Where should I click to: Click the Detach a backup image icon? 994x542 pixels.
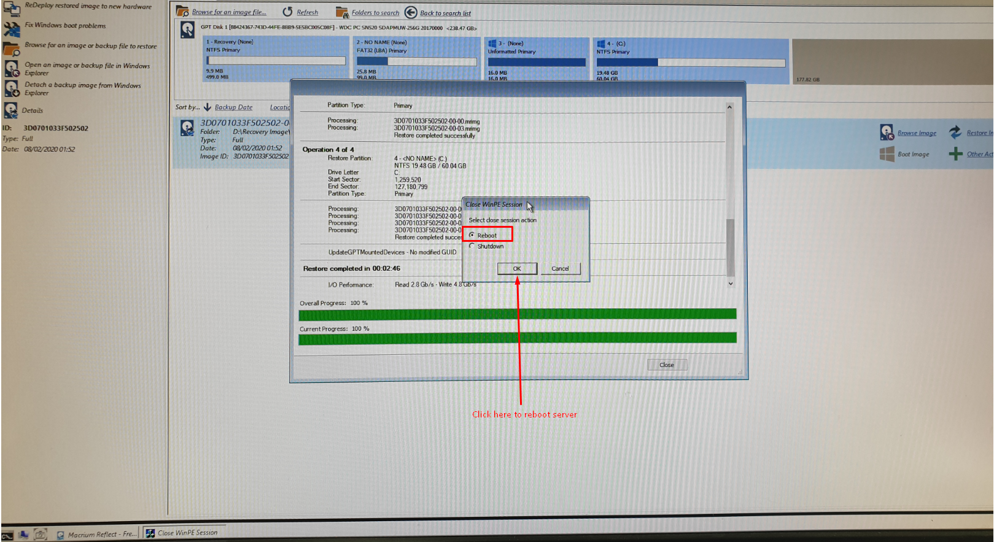(x=12, y=88)
